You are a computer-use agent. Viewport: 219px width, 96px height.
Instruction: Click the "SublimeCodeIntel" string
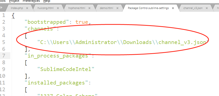point(66,69)
